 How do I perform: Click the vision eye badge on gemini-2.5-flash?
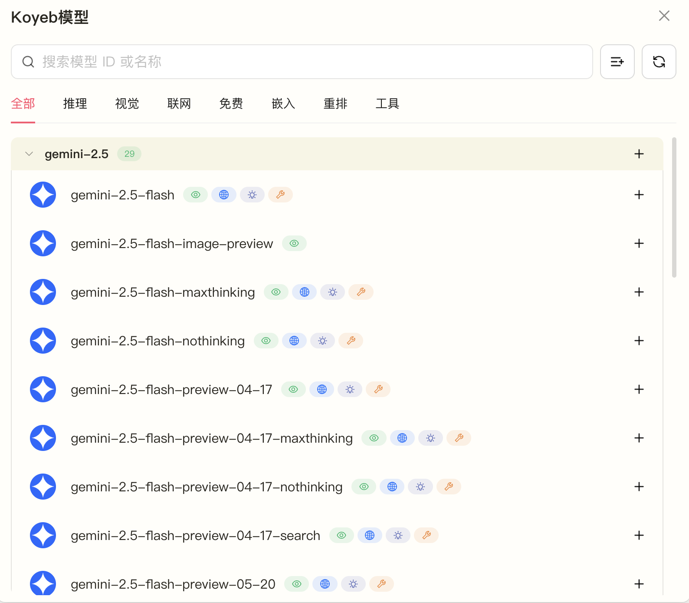[196, 195]
